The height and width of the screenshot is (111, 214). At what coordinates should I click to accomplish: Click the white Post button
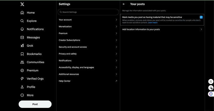pos(35,104)
